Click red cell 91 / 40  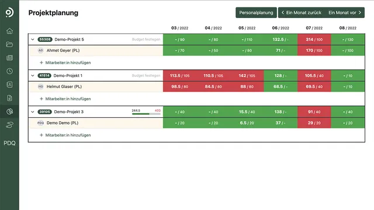click(314, 112)
